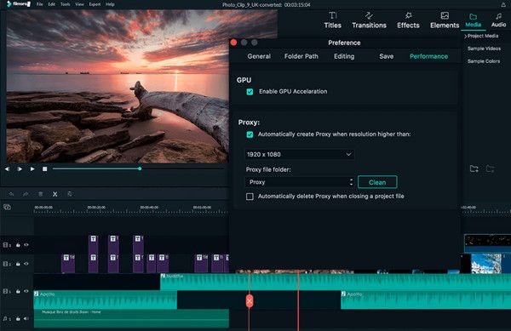The height and width of the screenshot is (331, 511).
Task: Open the View menu
Action: [x=79, y=4]
